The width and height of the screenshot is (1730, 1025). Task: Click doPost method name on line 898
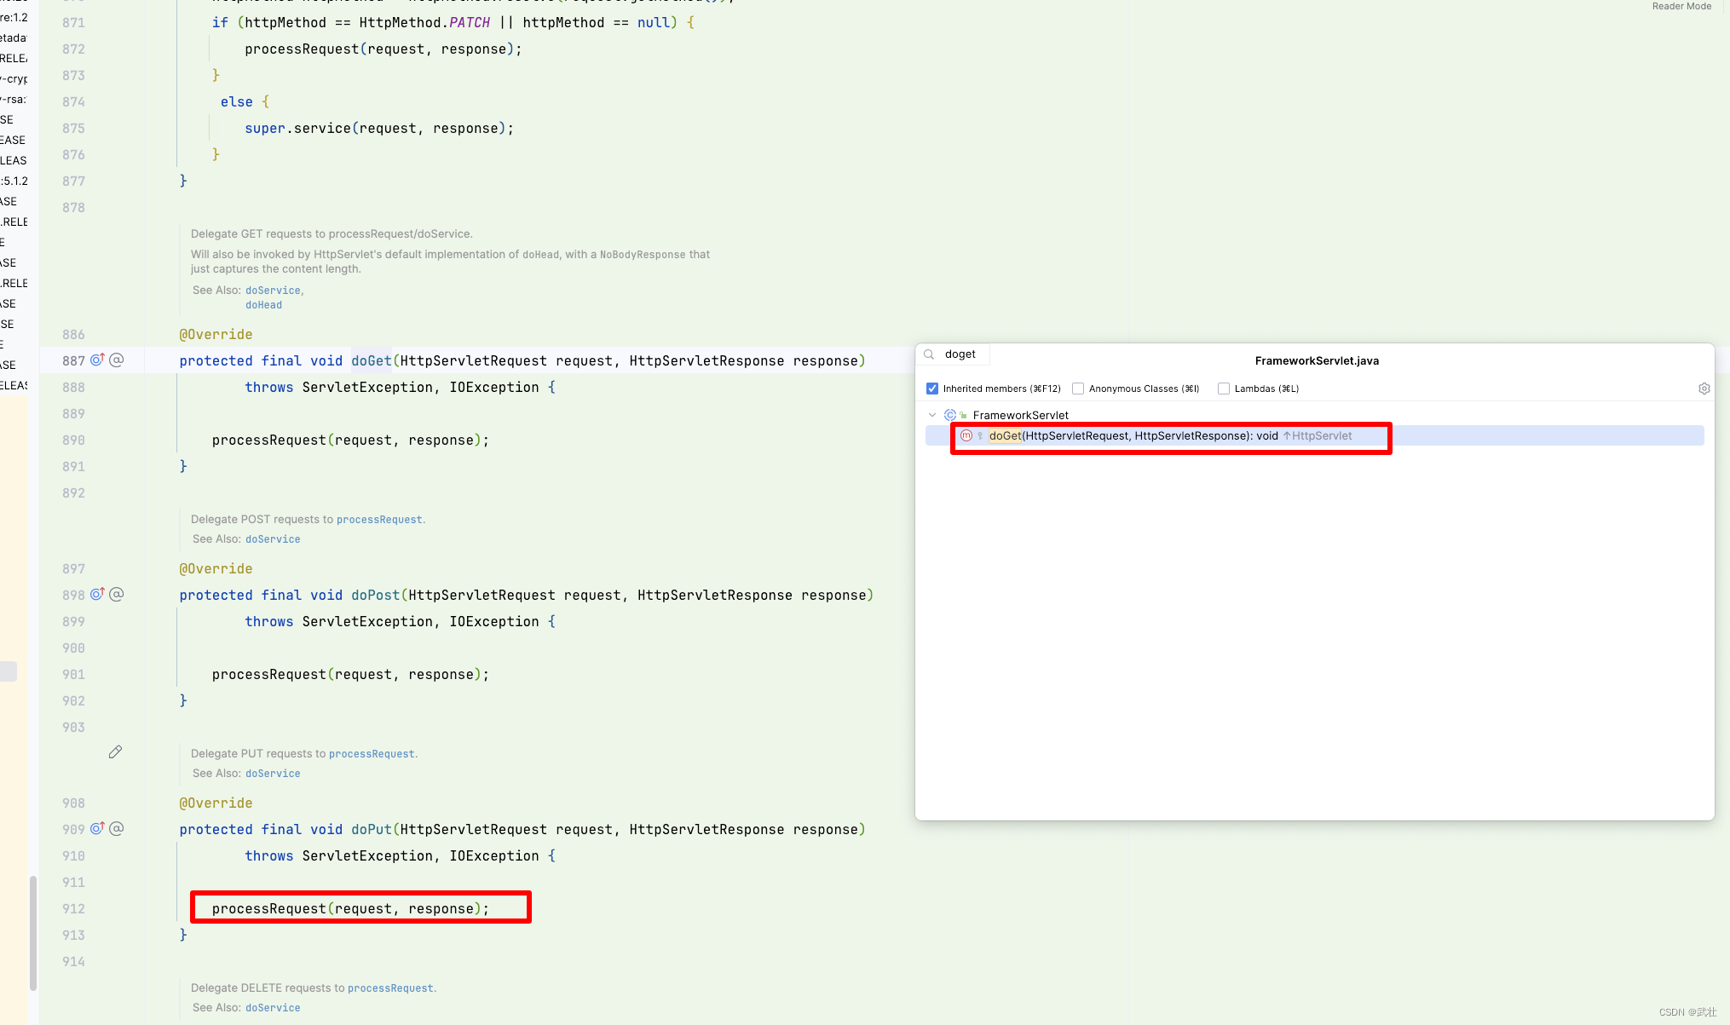coord(376,595)
